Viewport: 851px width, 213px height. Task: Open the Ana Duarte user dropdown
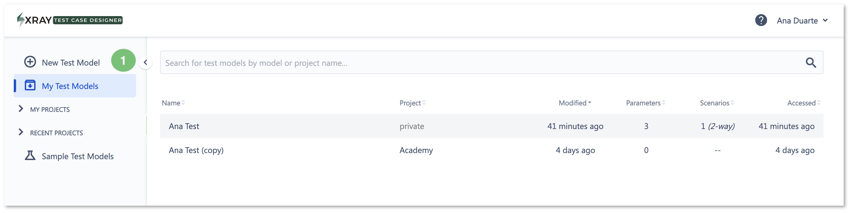click(802, 20)
